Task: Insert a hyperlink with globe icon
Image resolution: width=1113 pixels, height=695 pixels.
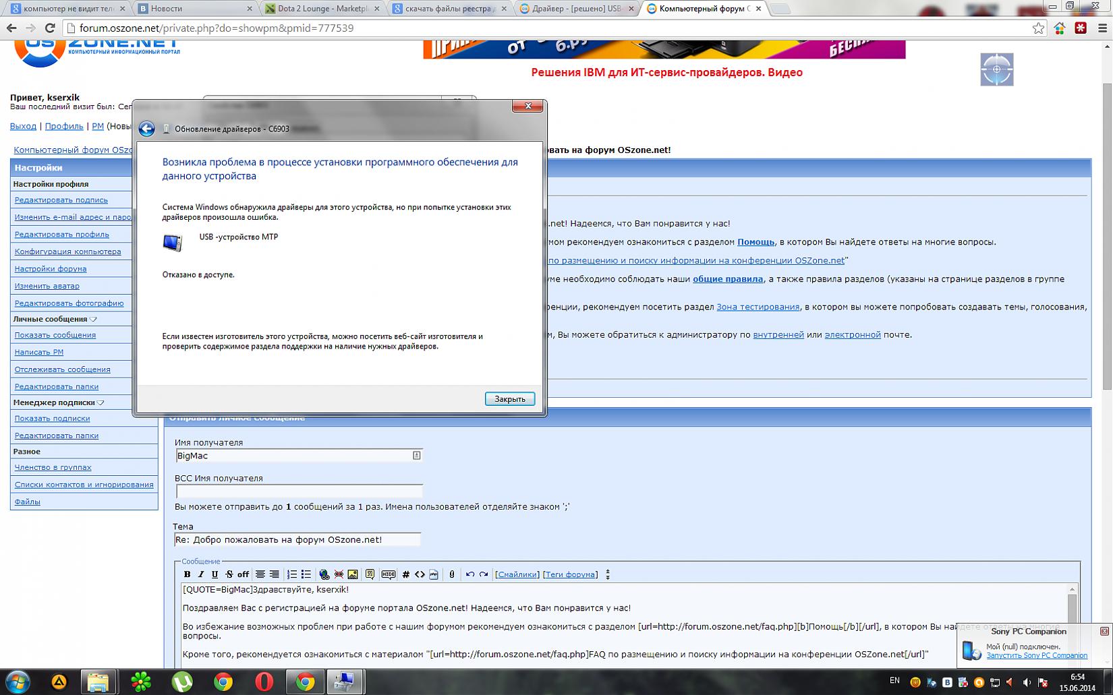Action: click(324, 574)
